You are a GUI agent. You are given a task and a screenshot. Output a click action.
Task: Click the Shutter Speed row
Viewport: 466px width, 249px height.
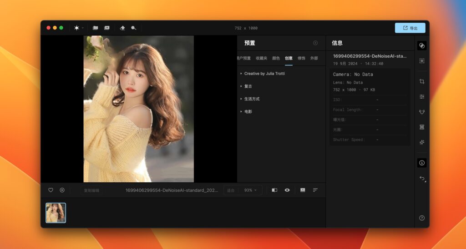click(x=370, y=139)
